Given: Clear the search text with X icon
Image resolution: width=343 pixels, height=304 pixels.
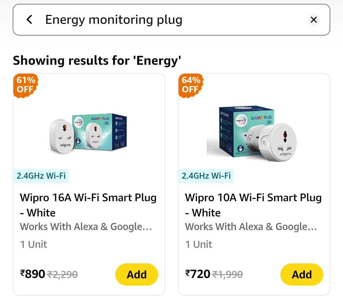Looking at the screenshot, I should coord(313,20).
